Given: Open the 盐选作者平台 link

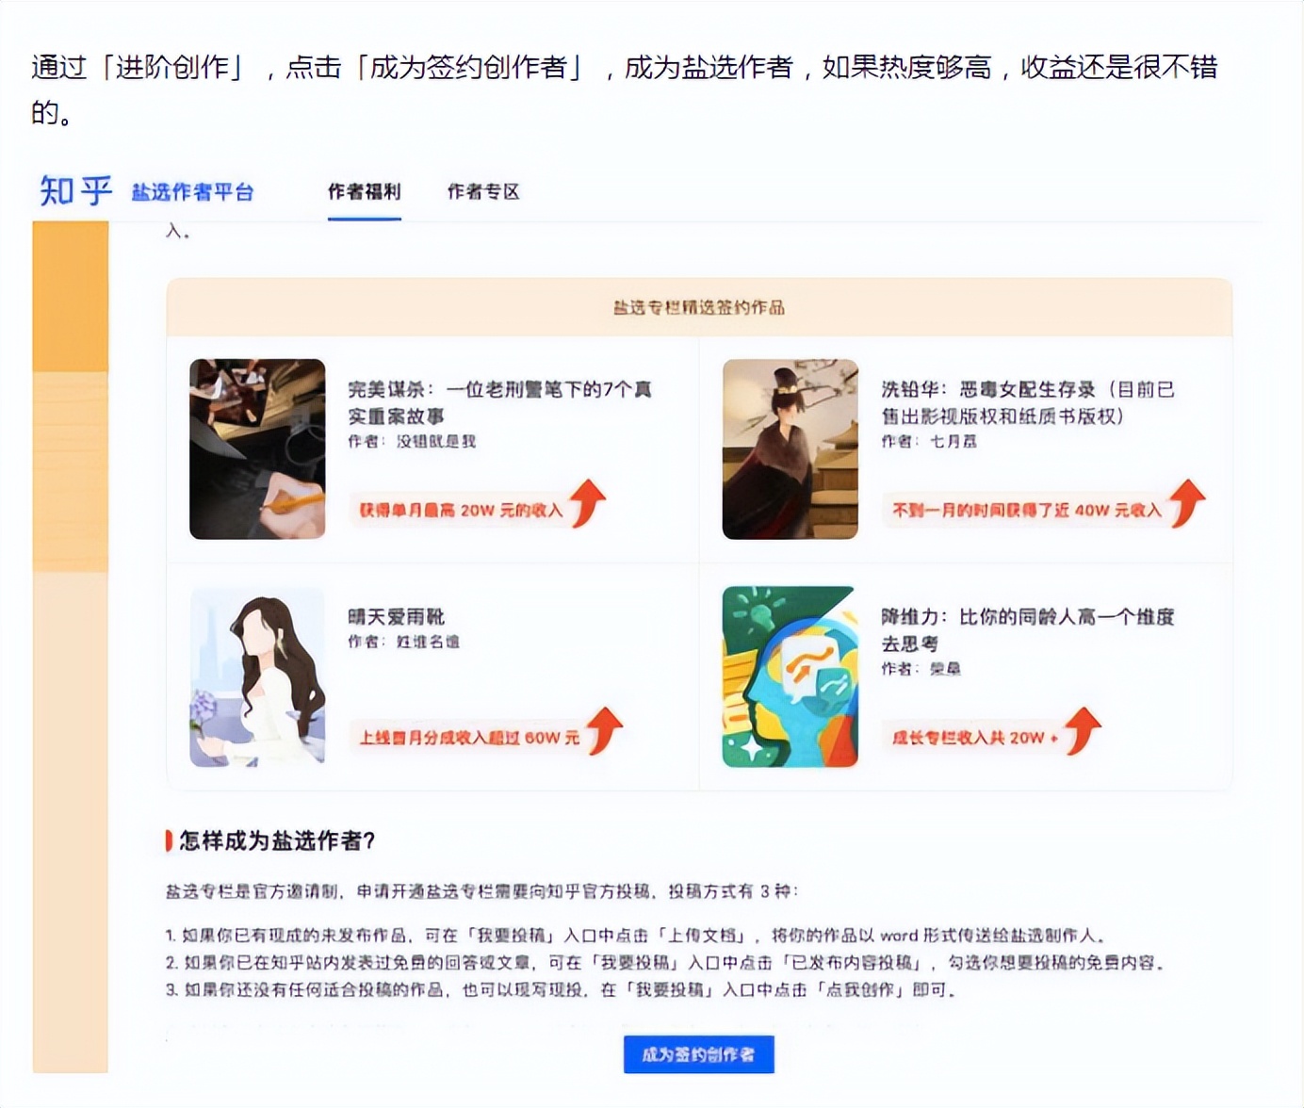Looking at the screenshot, I should (195, 190).
